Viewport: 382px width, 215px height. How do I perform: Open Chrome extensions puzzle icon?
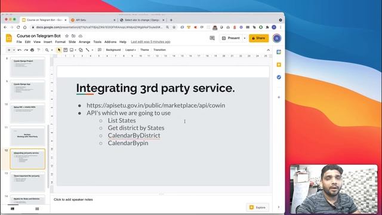point(267,27)
